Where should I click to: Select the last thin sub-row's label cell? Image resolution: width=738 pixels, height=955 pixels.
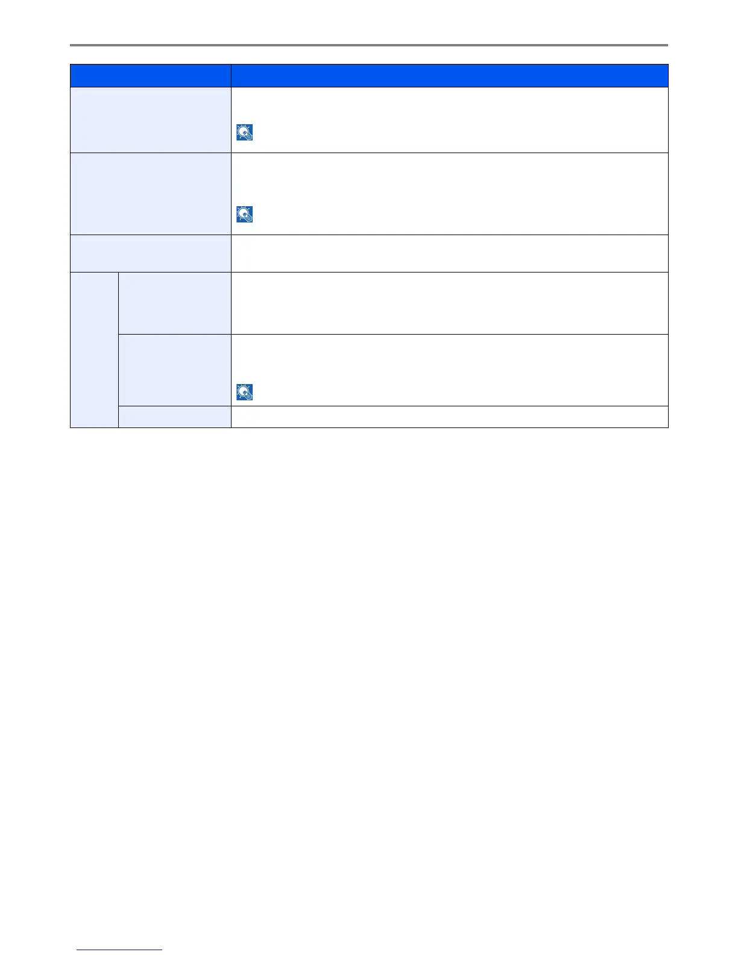pos(175,417)
